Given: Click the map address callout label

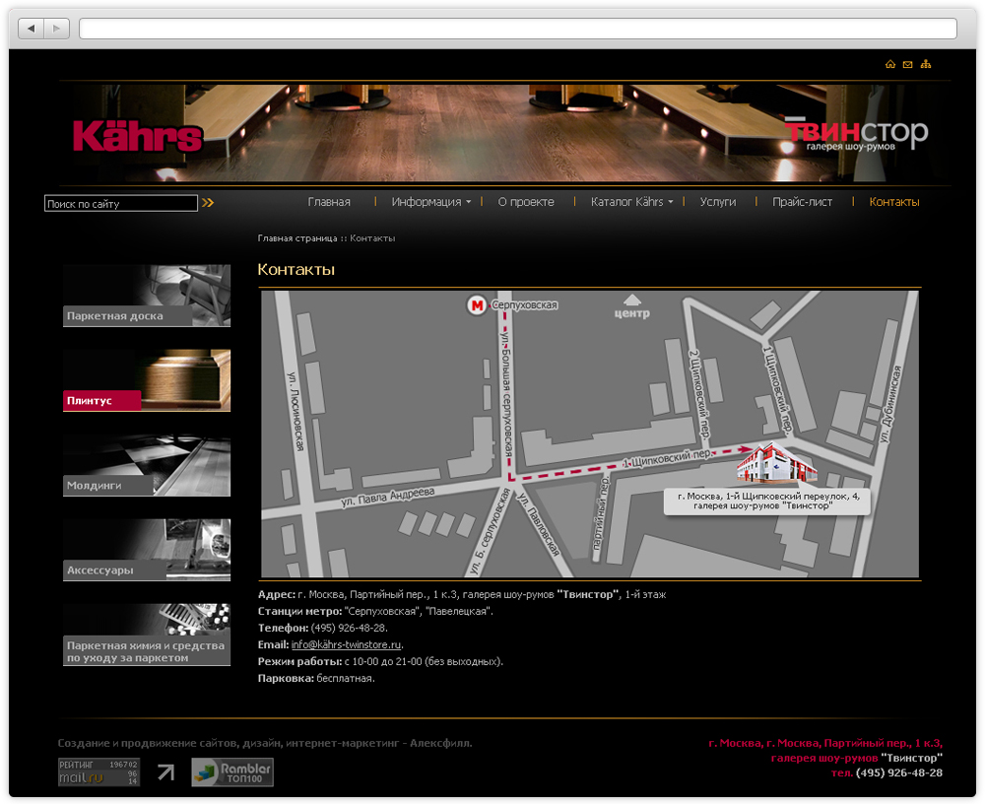Looking at the screenshot, I should click(768, 501).
